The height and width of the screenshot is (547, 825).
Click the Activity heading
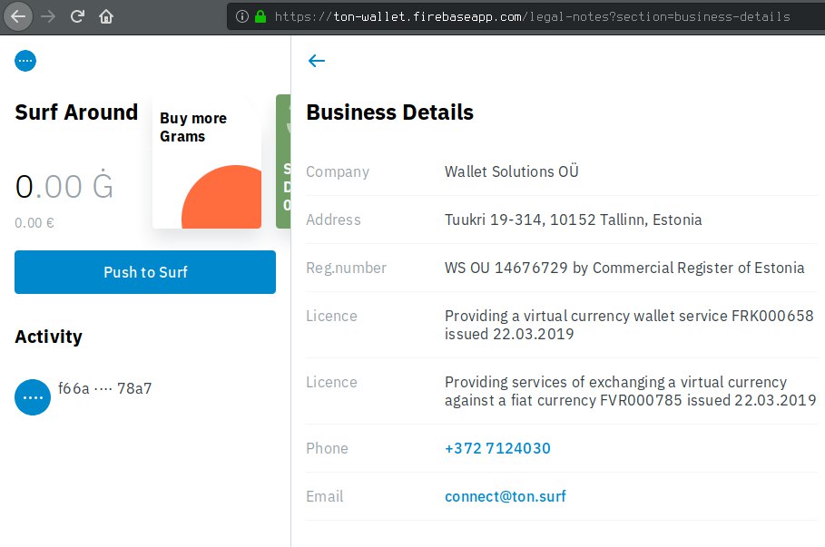48,337
